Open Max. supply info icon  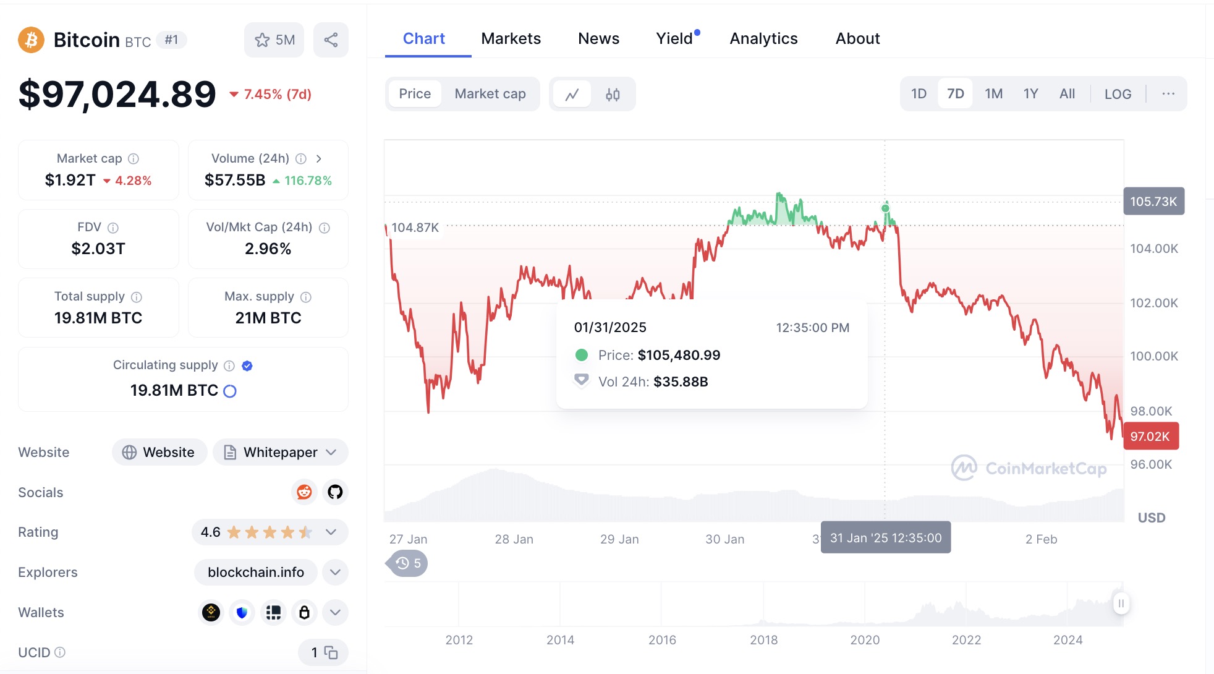click(x=306, y=297)
